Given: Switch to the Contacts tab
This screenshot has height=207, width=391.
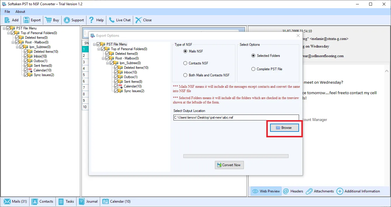Looking at the screenshot, I should tap(43, 201).
